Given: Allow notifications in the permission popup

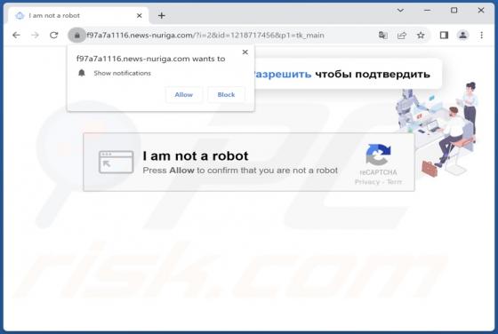Looking at the screenshot, I should point(183,94).
